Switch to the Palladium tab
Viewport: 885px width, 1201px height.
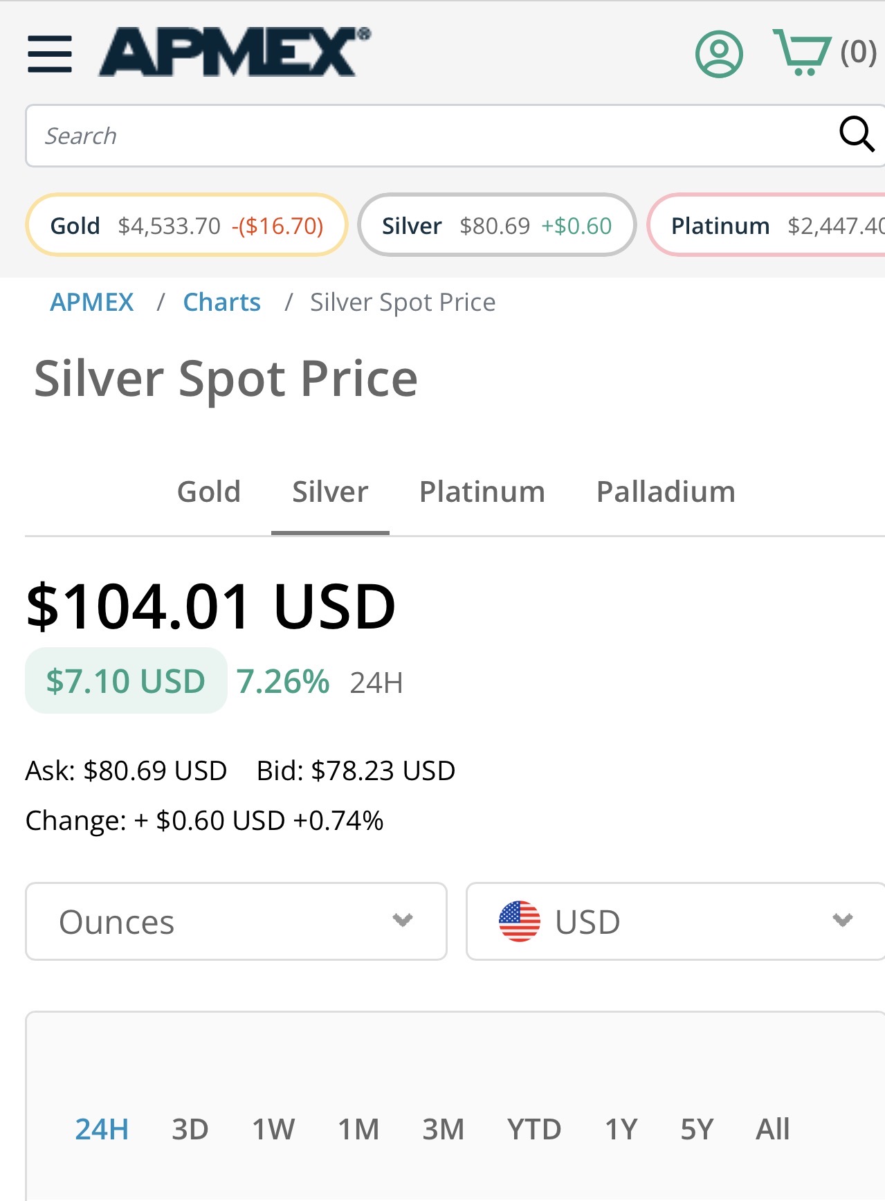[x=666, y=492]
